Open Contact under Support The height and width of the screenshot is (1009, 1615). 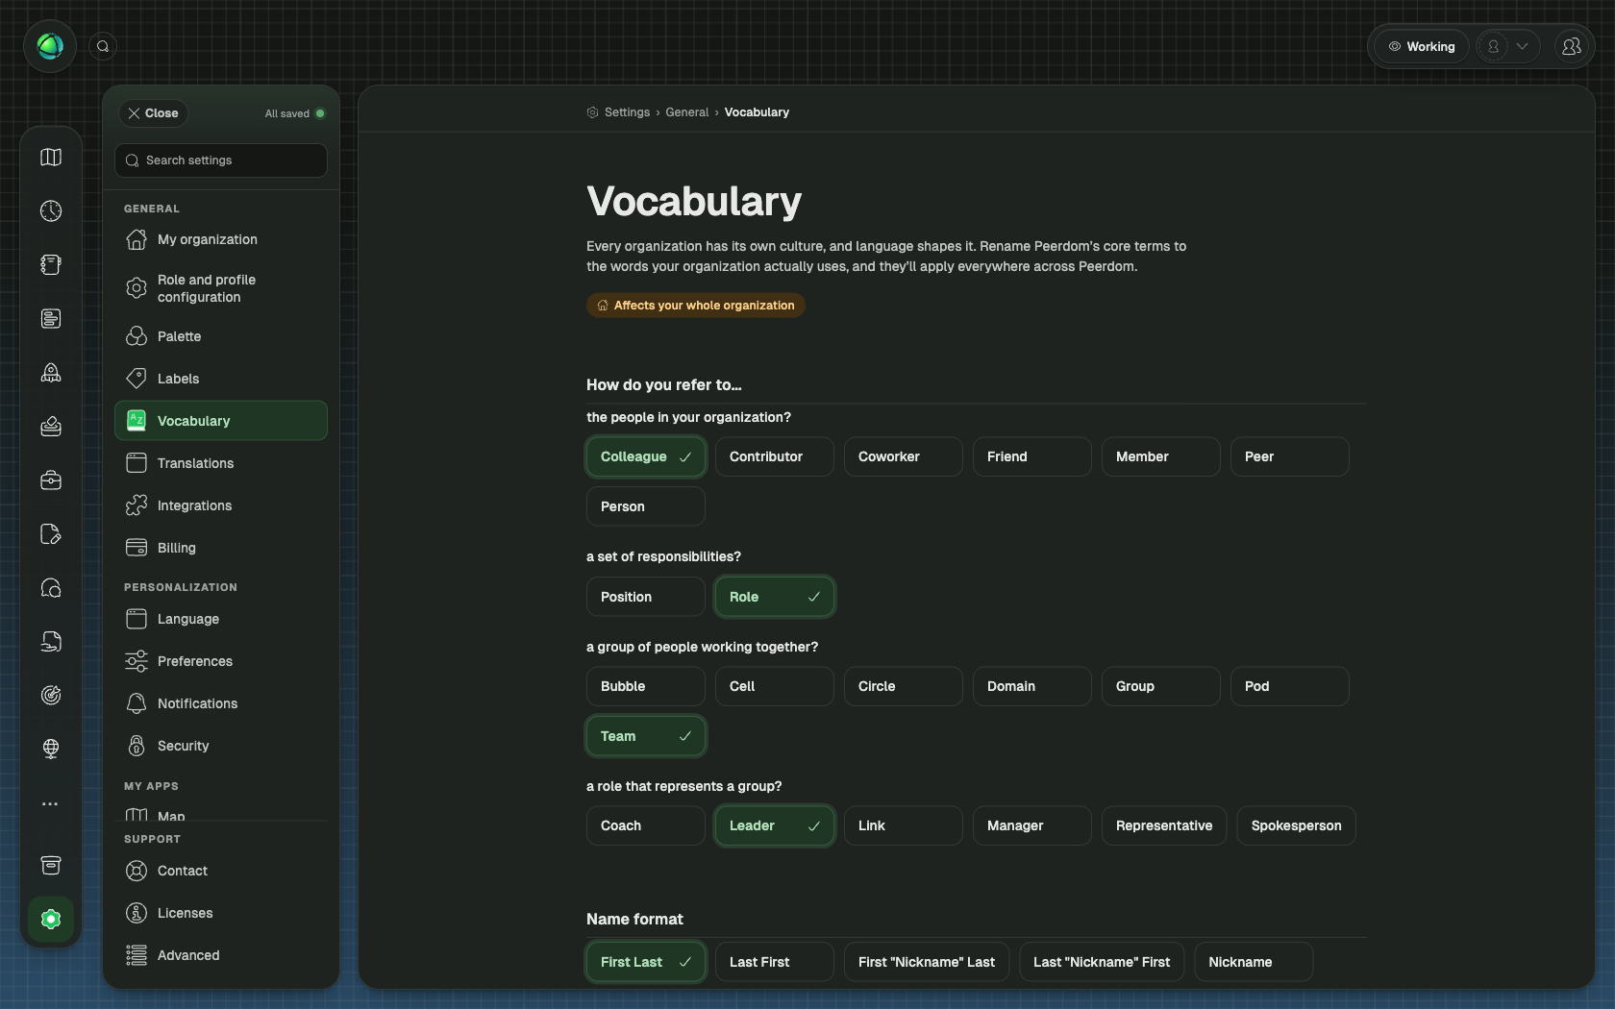pyautogui.click(x=221, y=871)
